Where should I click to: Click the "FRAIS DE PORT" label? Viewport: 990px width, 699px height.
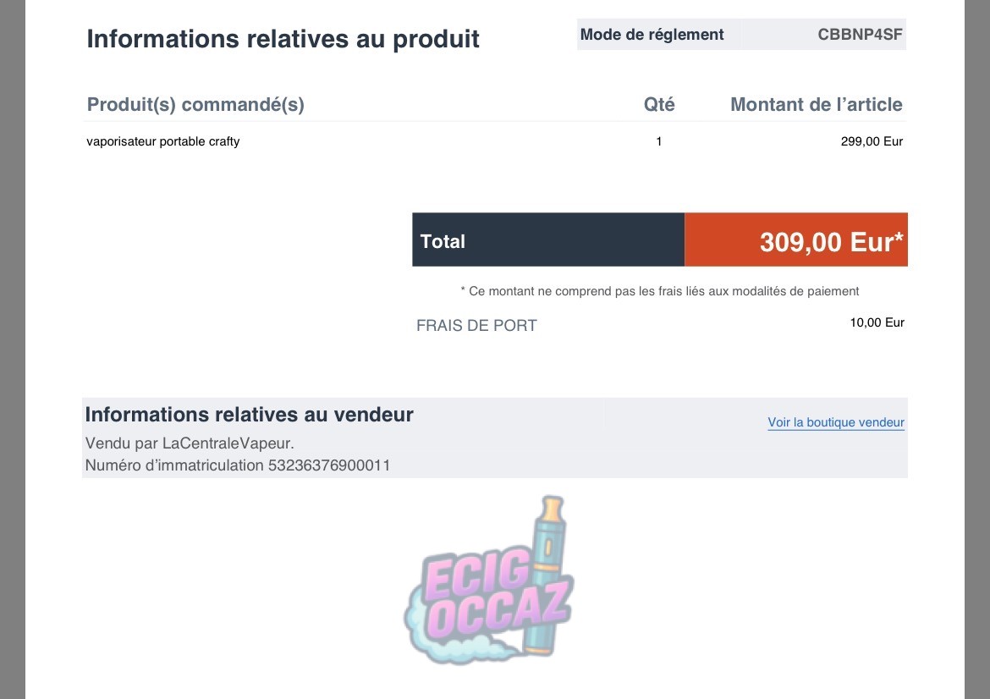click(x=476, y=326)
